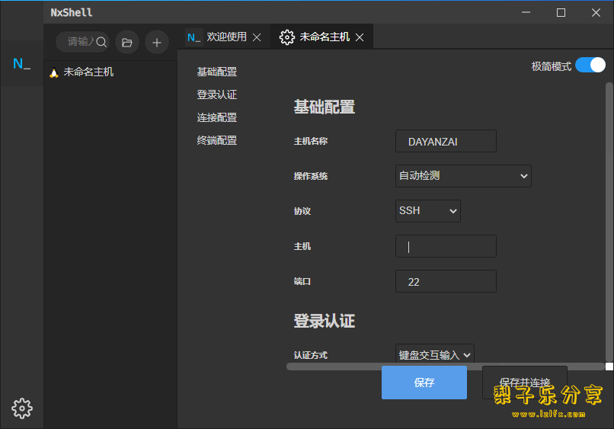The width and height of the screenshot is (614, 429).
Task: Minimize the NxShell window
Action: click(x=526, y=12)
